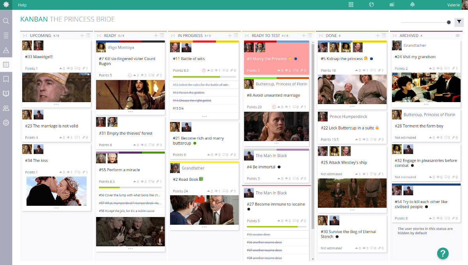Open the Issues bookmark icon in sidebar

click(x=6, y=79)
